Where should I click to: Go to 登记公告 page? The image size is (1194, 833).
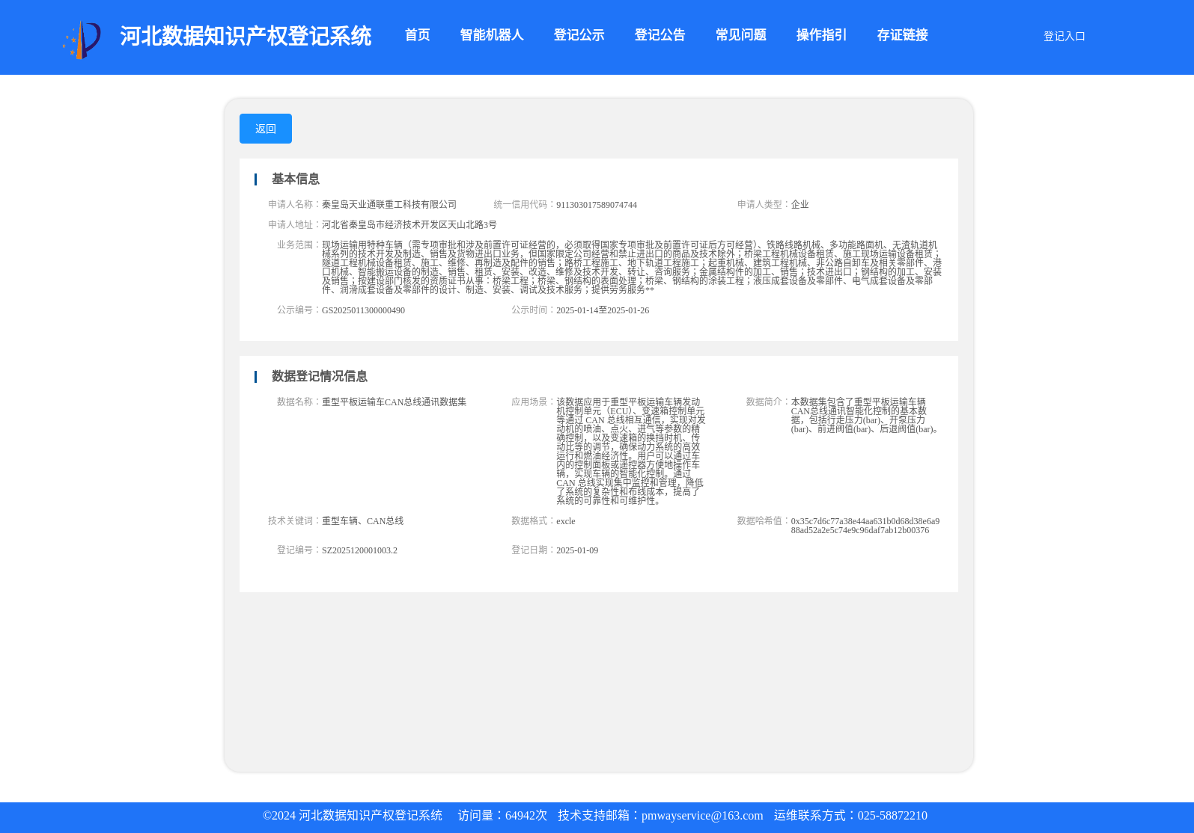pos(660,35)
